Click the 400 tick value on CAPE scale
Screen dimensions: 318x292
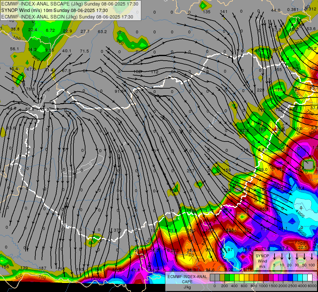[x=234, y=286]
